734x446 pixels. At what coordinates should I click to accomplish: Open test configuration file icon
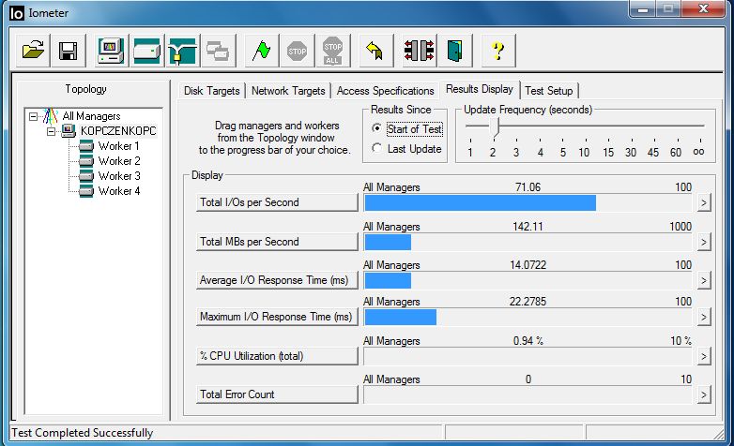pos(33,50)
